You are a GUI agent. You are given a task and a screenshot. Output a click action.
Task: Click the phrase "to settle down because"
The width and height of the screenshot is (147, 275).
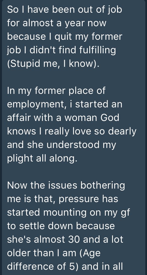pyautogui.click(x=61, y=226)
